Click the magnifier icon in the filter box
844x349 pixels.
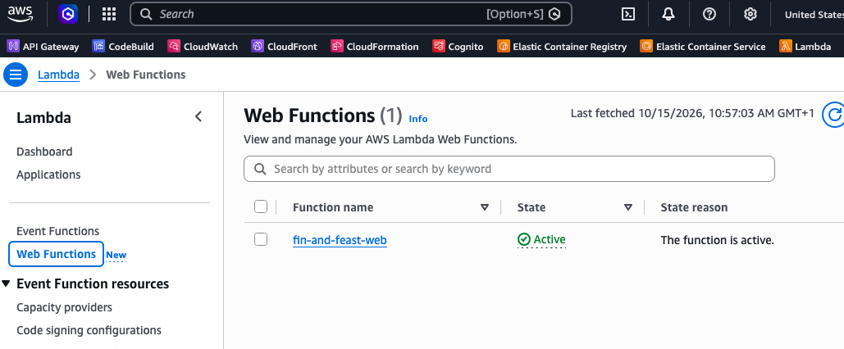pos(261,169)
